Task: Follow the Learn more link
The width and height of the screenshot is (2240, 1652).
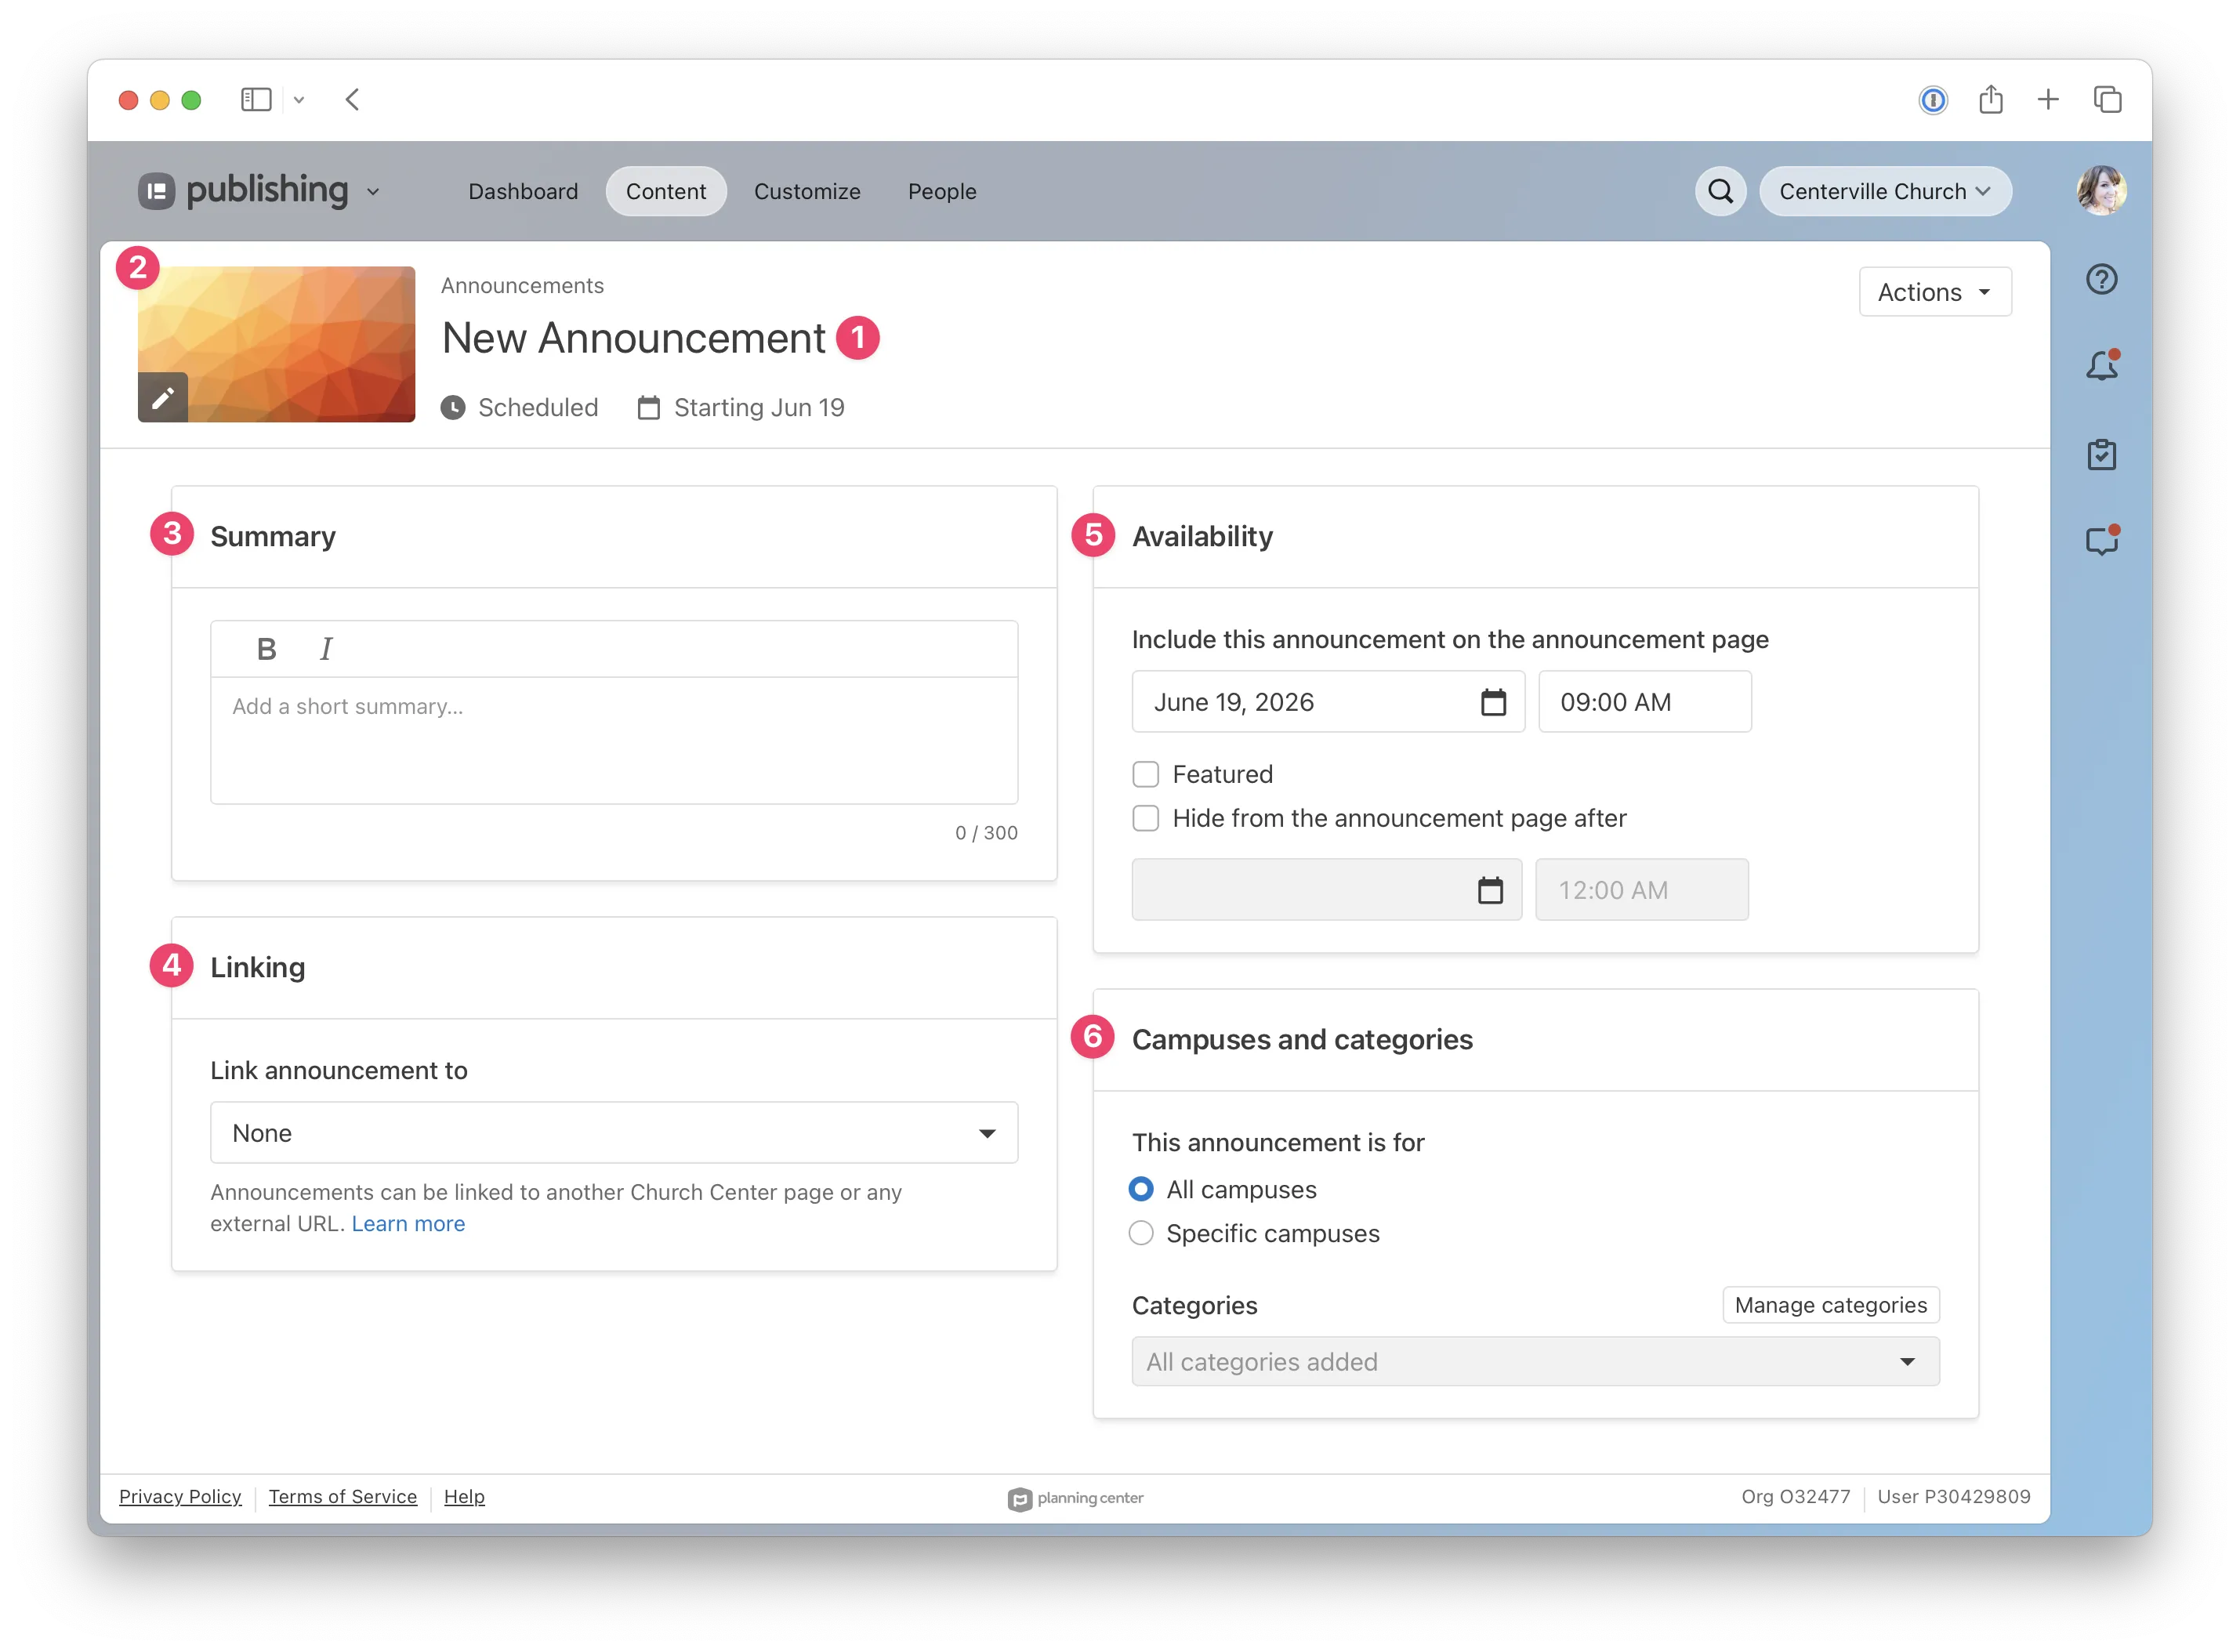Action: [408, 1224]
